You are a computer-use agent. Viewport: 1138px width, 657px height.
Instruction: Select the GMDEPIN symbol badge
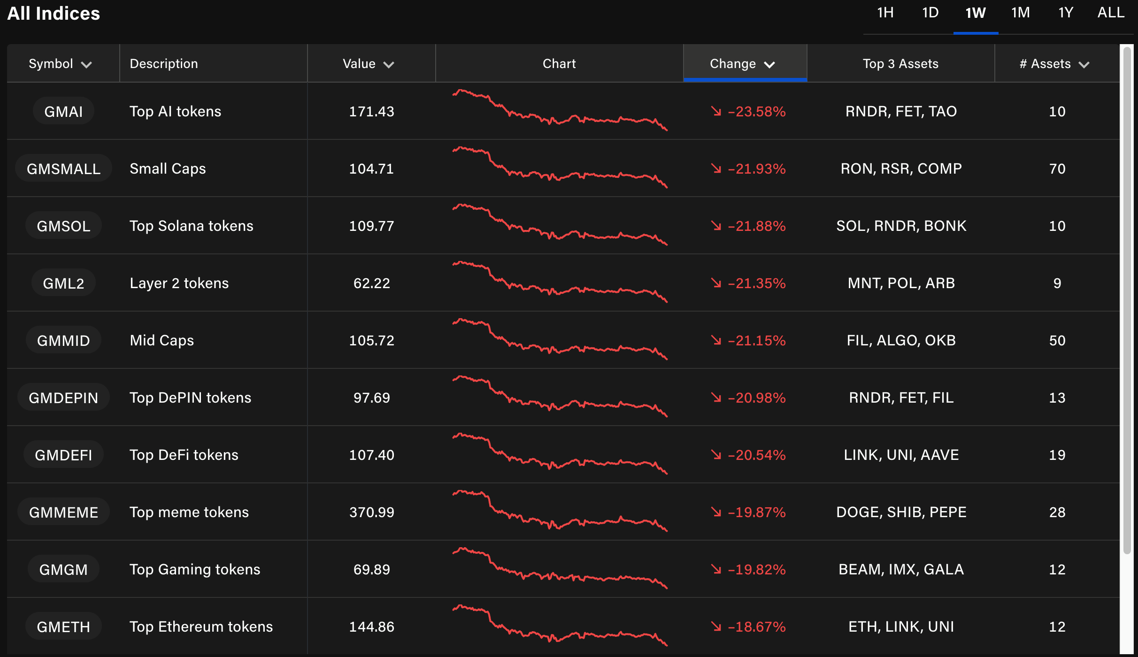[x=63, y=397]
